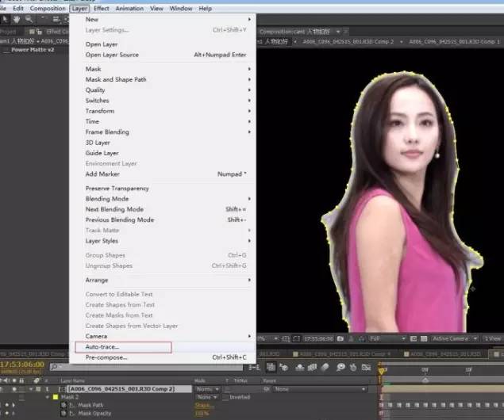Click breadcrumb A006_C096 Comp 1 in viewer
This screenshot has width=504, height=420.
click(x=455, y=42)
